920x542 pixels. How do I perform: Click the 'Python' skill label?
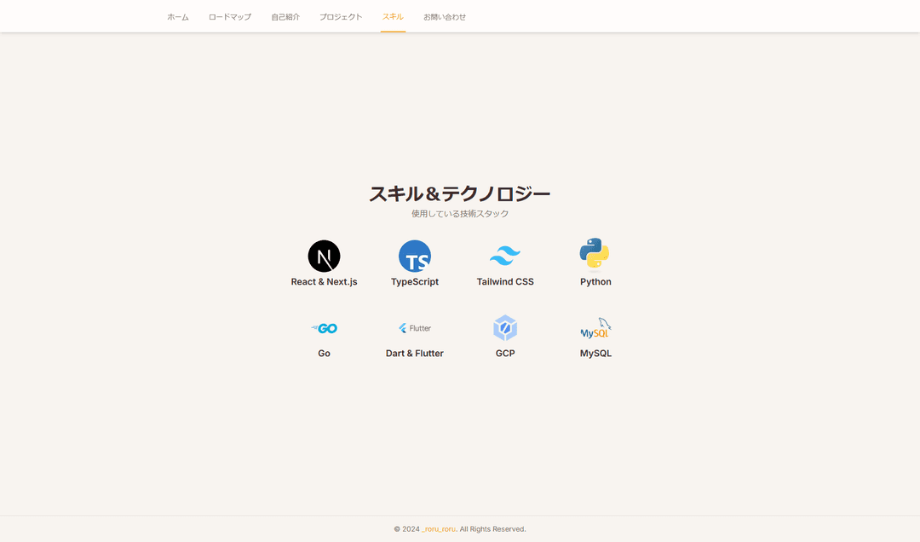point(595,282)
